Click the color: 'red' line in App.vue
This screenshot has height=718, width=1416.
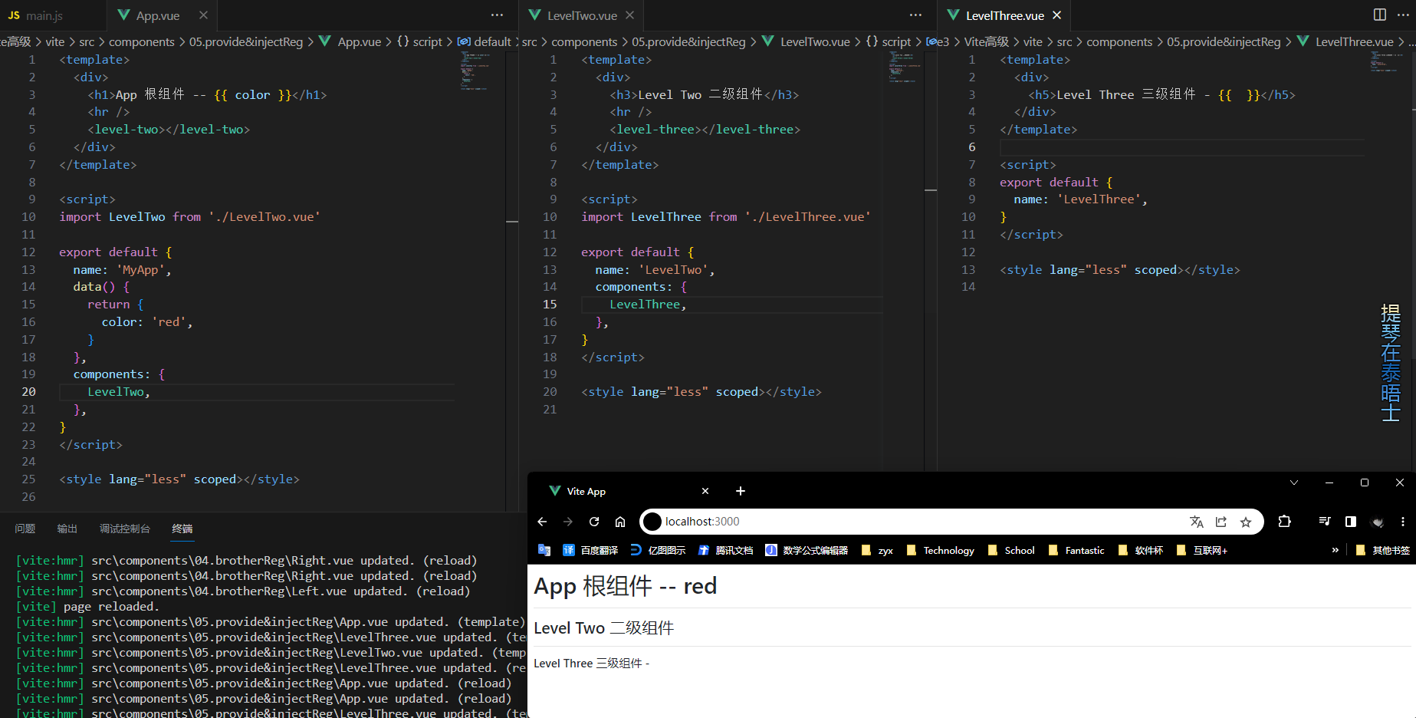click(147, 322)
